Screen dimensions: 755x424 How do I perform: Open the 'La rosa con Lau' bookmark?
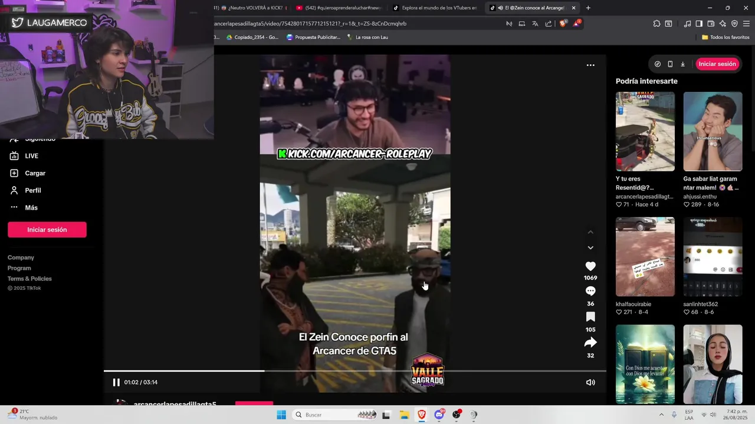pyautogui.click(x=367, y=37)
